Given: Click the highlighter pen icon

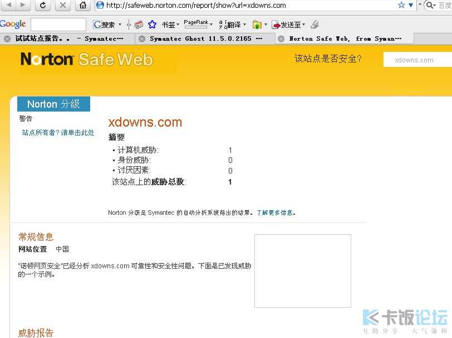Looking at the screenshot, I should pos(315,25).
